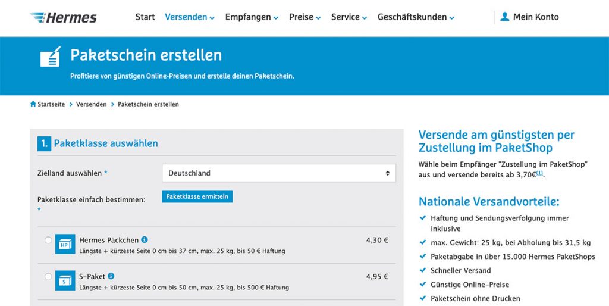Open info icon next to S-Paket
The image size is (609, 306).
click(x=111, y=276)
